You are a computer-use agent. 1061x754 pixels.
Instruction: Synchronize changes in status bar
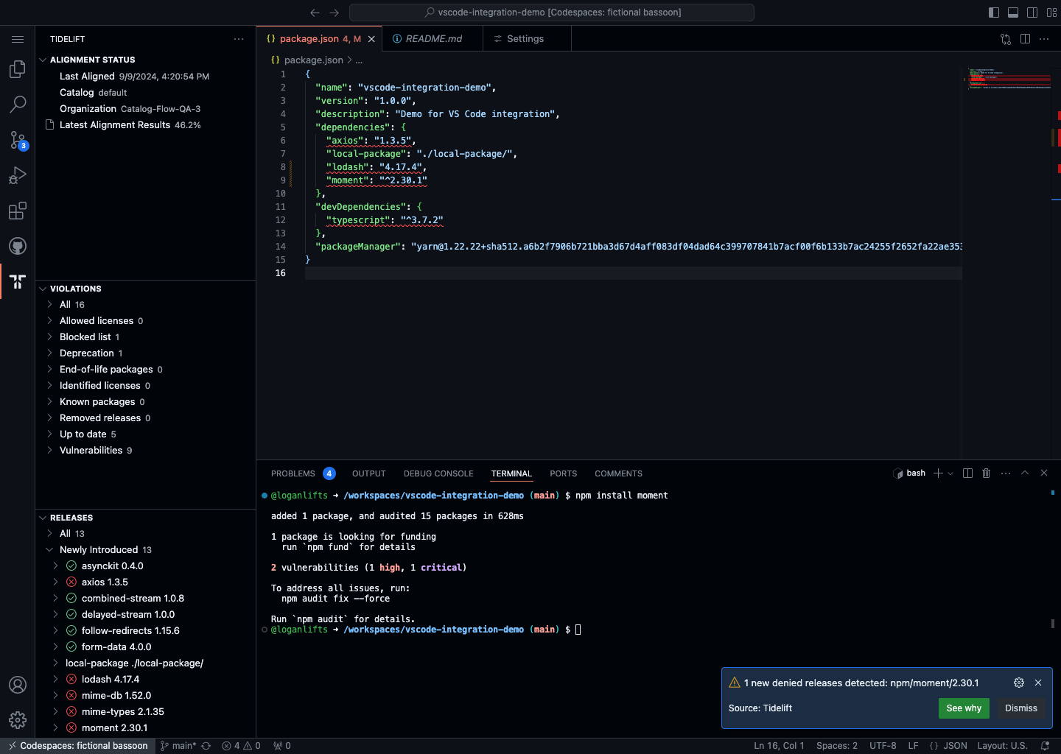point(206,746)
